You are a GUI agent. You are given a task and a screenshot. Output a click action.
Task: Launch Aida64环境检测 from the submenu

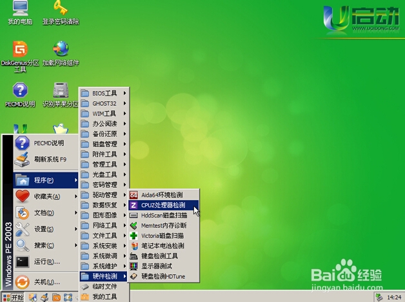pos(164,195)
